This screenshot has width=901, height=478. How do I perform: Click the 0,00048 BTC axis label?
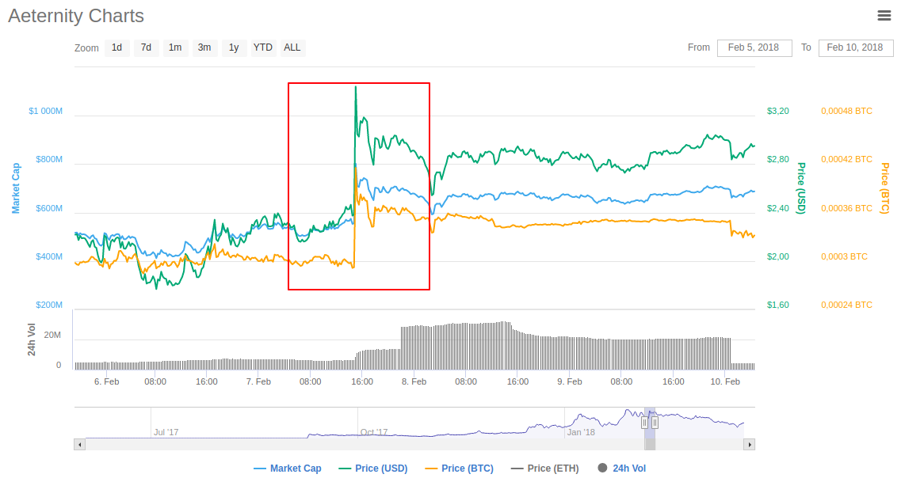846,111
